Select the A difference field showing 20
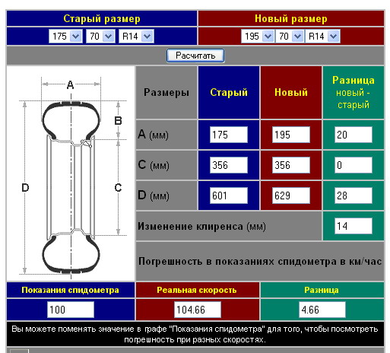390x353 pixels. tap(354, 135)
